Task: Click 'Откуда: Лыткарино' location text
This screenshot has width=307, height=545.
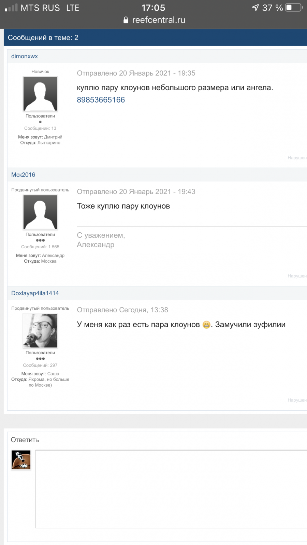Action: coord(40,143)
